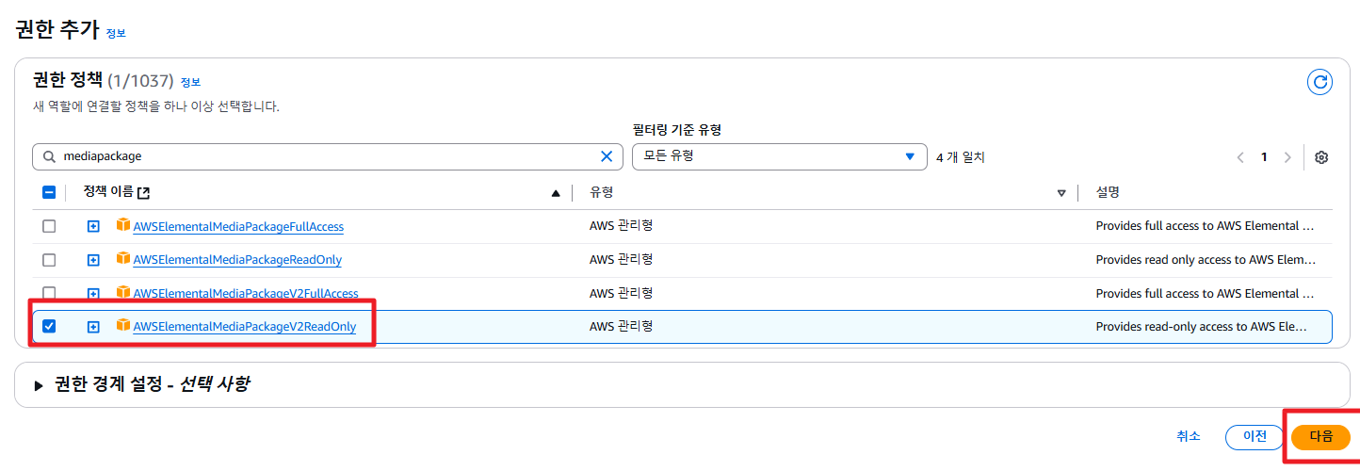Click the '4 개 일치' match count
Image resolution: width=1360 pixels, height=471 pixels.
point(961,157)
